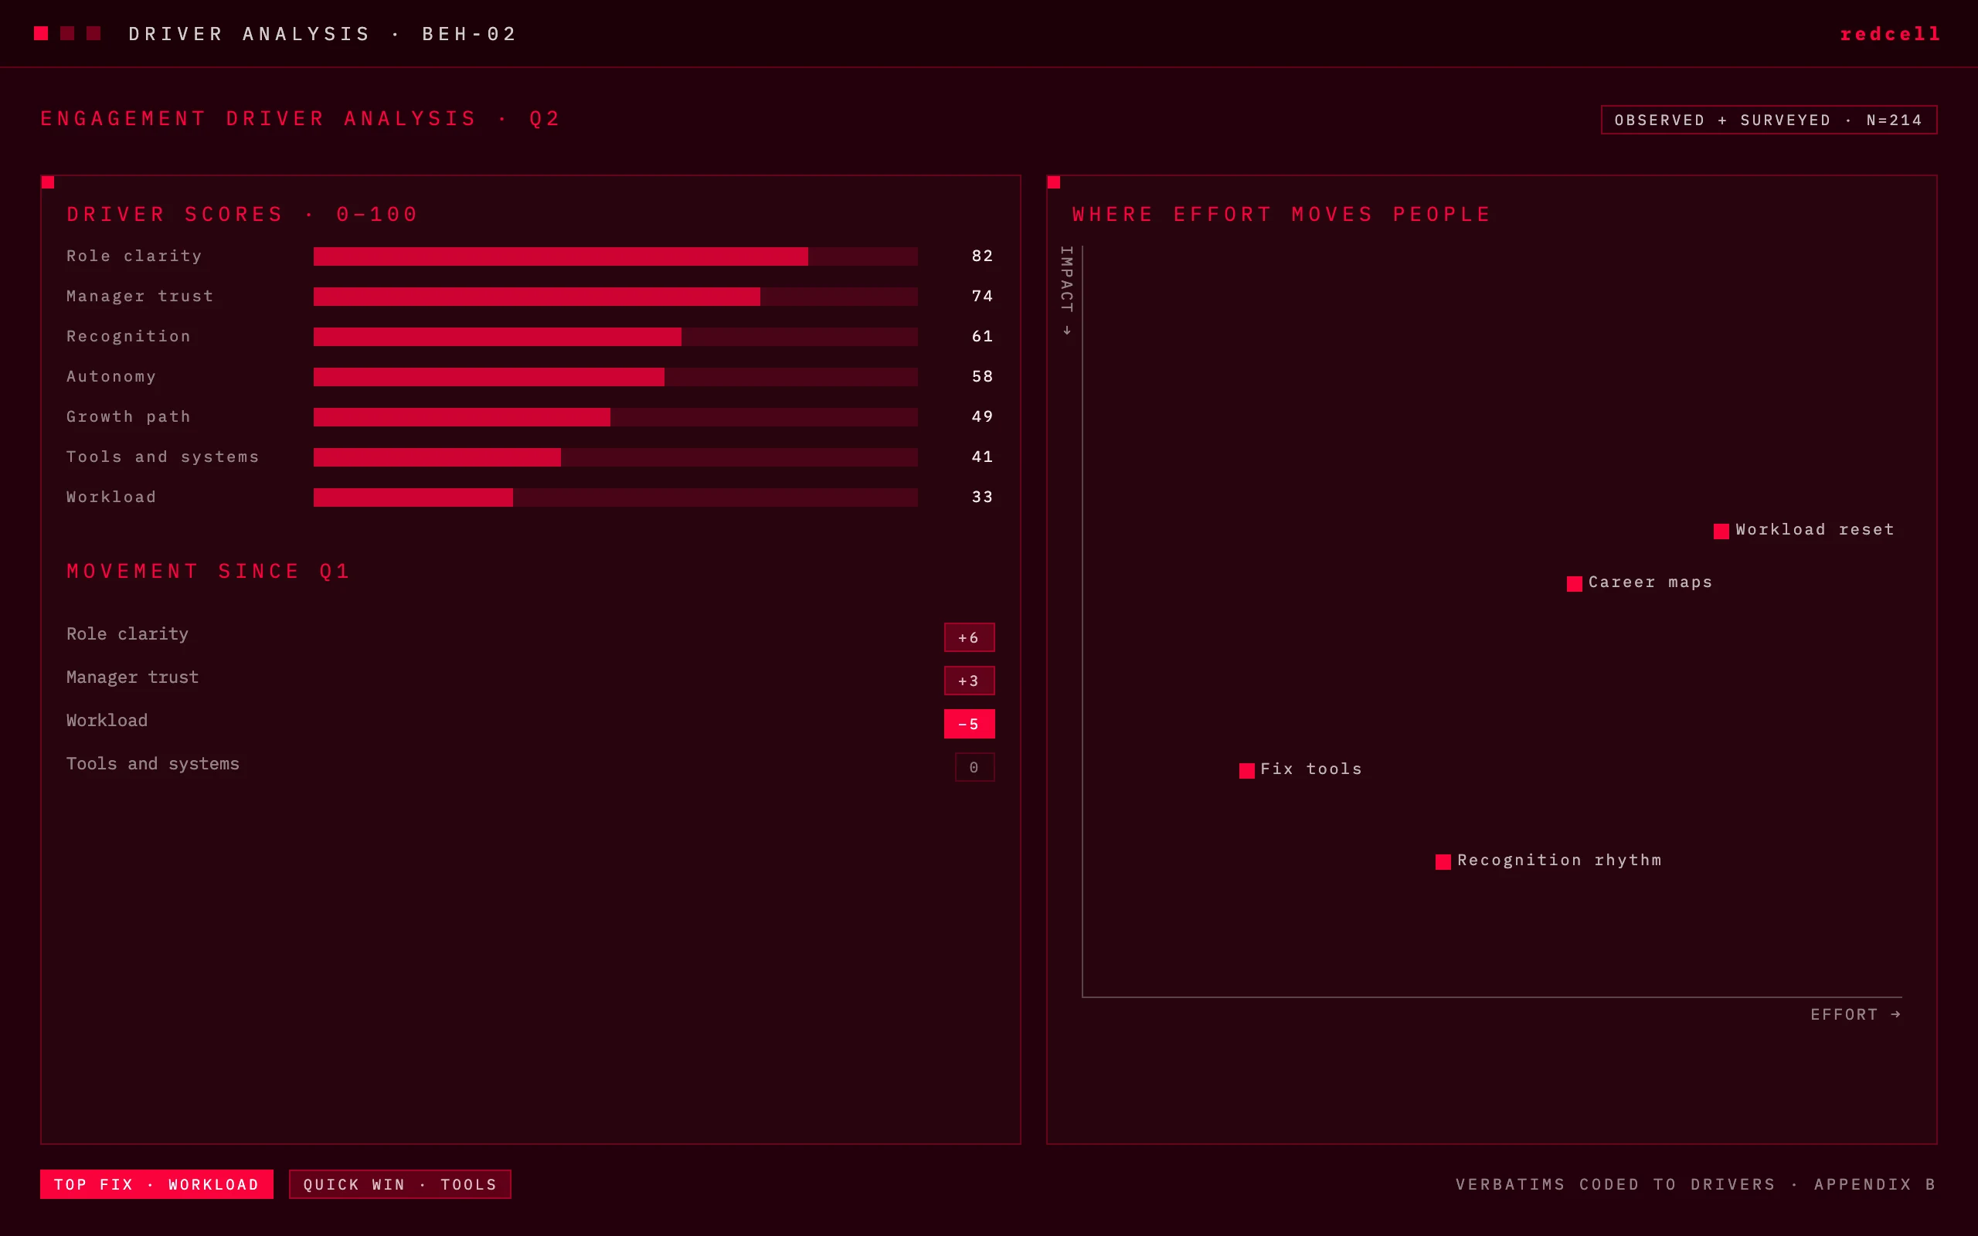Click Workload label in Driver Scores

111,497
